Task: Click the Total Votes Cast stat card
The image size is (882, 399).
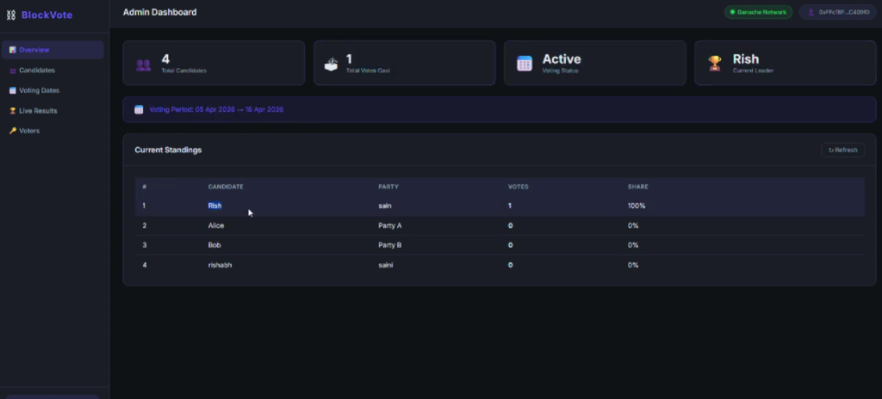Action: [x=405, y=63]
